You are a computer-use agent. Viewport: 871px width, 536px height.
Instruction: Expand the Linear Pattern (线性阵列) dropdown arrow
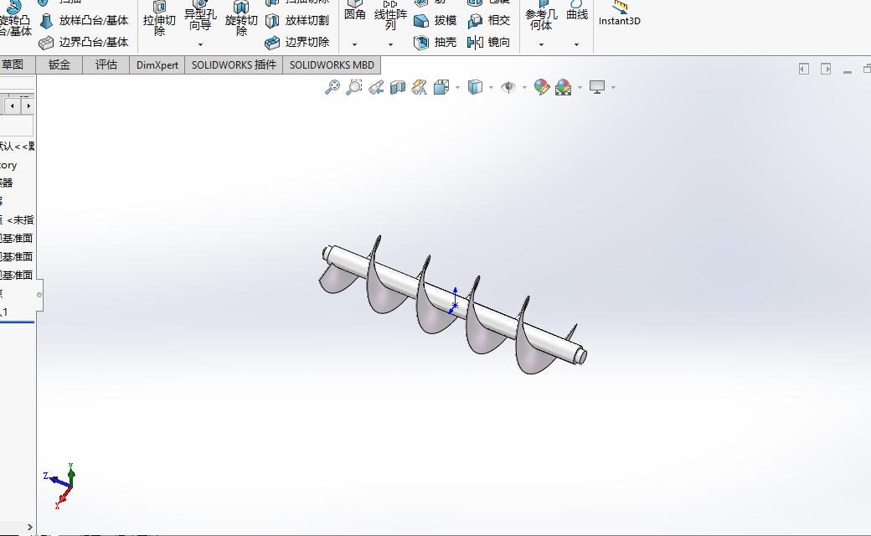coord(390,44)
